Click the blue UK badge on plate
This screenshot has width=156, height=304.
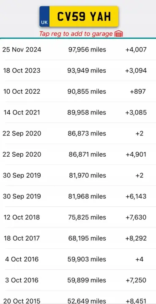tap(44, 16)
